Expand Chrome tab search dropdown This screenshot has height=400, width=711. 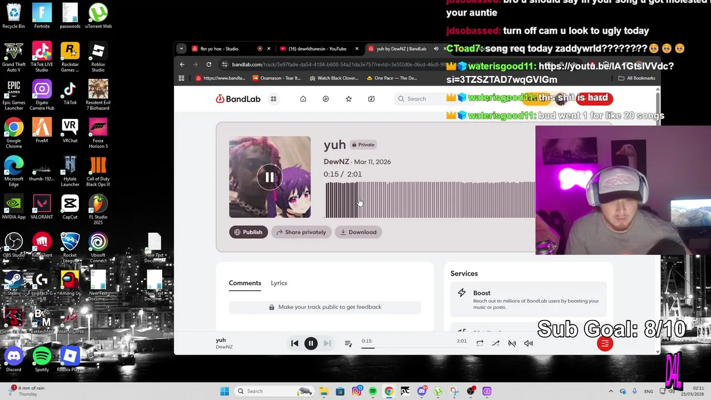[x=181, y=49]
